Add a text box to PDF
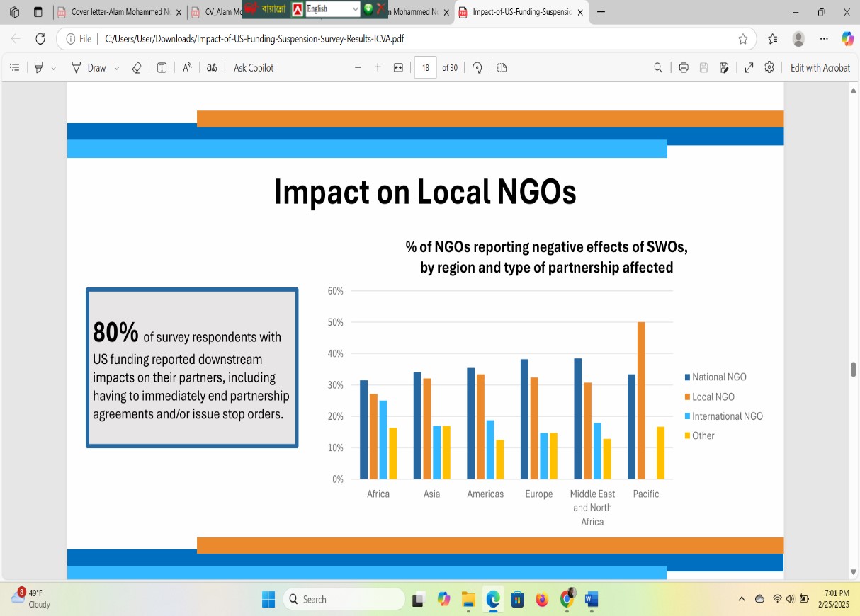 pyautogui.click(x=162, y=68)
